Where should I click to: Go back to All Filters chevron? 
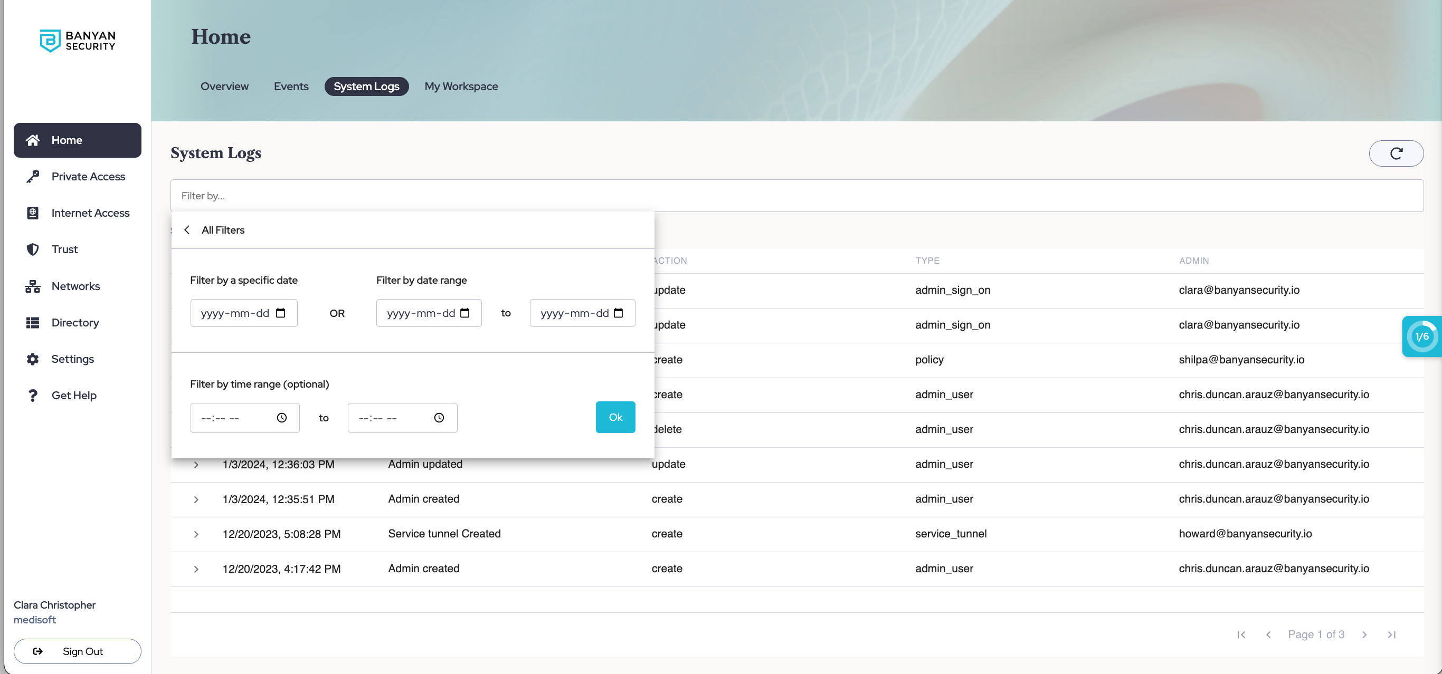pos(187,230)
